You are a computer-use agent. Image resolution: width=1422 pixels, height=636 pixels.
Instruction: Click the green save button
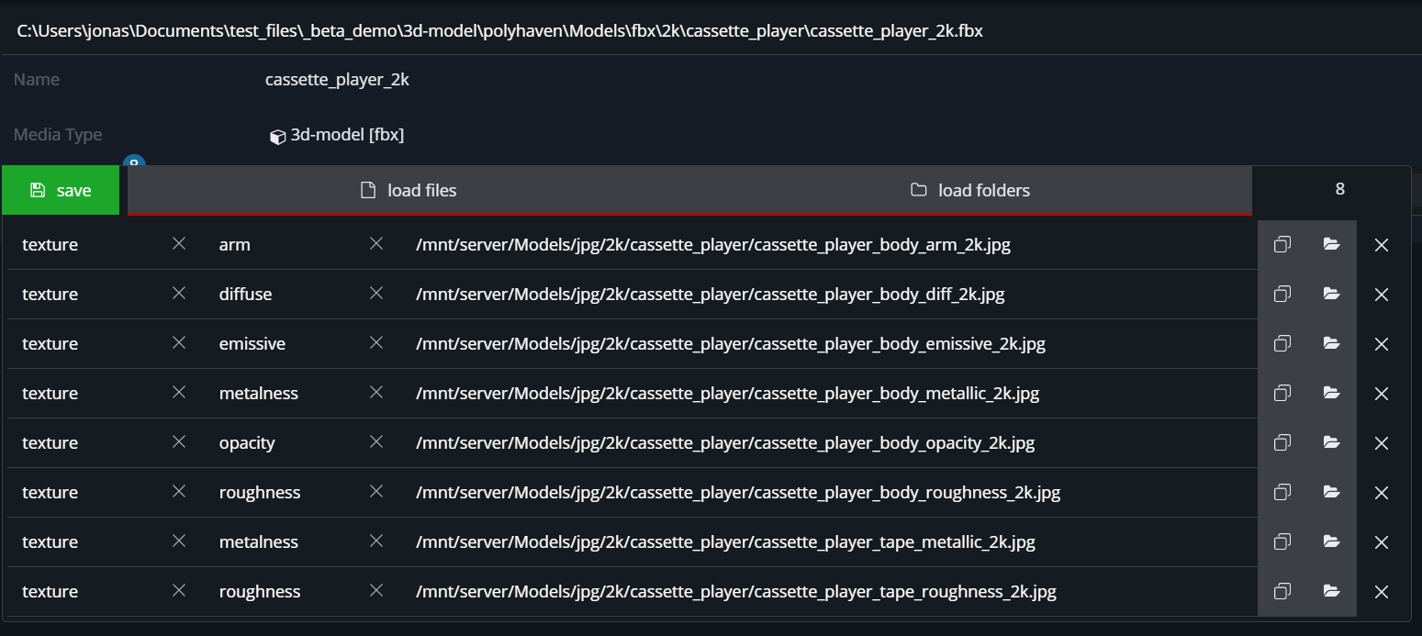[61, 190]
